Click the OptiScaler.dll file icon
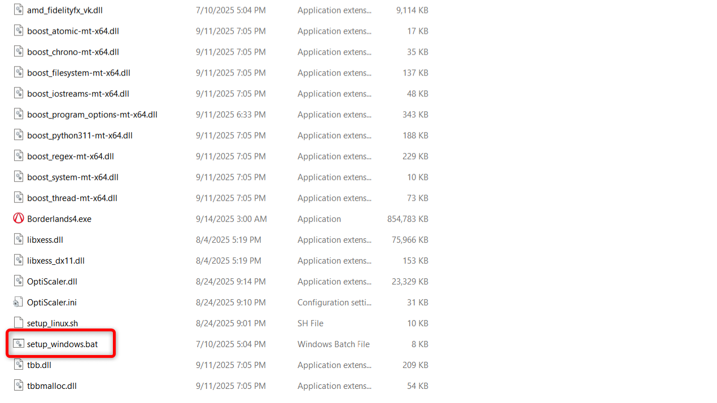717x403 pixels. (19, 282)
